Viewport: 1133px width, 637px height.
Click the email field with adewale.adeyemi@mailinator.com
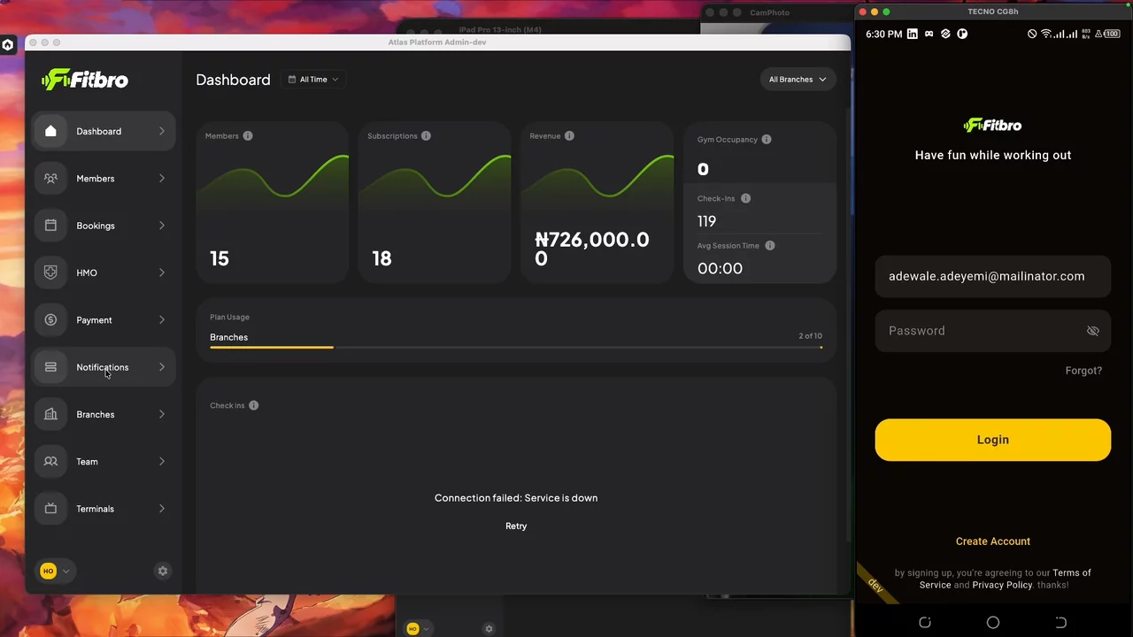click(x=993, y=276)
